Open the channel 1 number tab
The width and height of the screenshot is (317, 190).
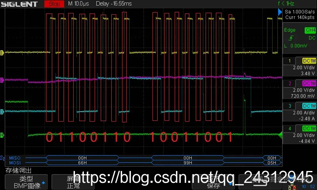coord(290,61)
